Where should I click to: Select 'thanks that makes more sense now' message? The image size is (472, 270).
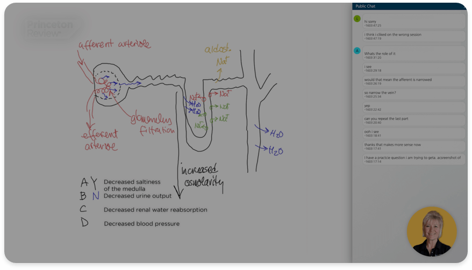[x=413, y=146]
